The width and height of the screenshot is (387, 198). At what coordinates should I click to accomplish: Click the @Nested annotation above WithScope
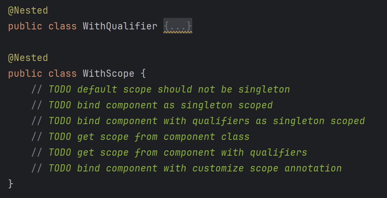click(x=28, y=58)
